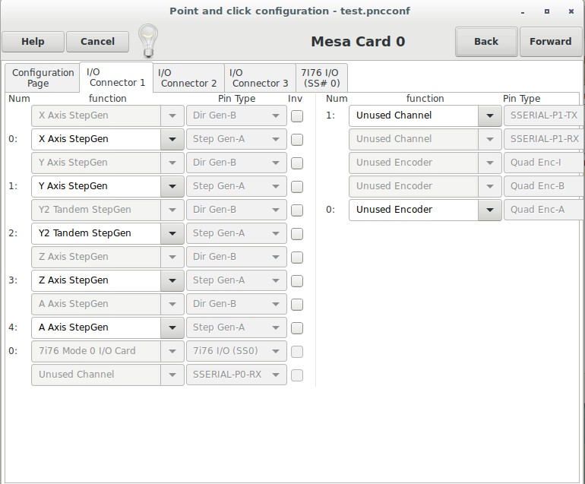Toggle Inv checkbox for Y Axis Dir Gen-B

click(x=297, y=163)
